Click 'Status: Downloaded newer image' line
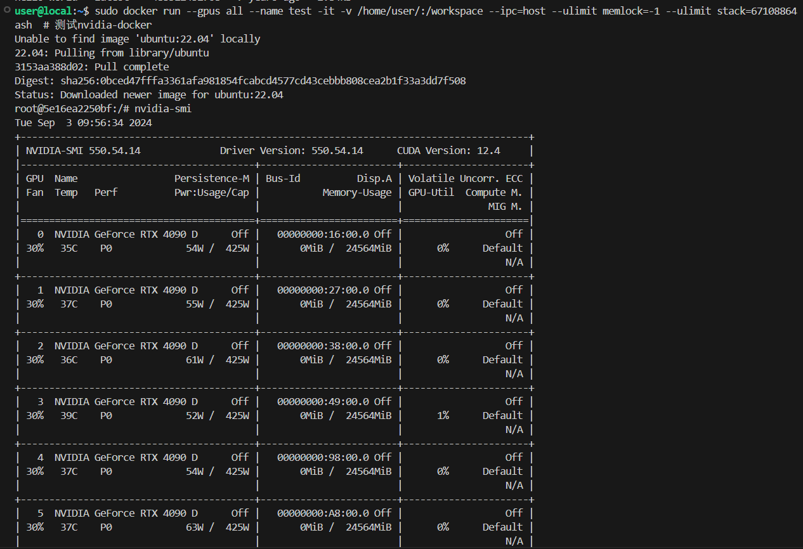803x549 pixels. [x=149, y=95]
